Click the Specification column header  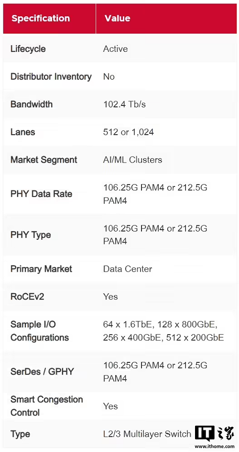(41, 18)
